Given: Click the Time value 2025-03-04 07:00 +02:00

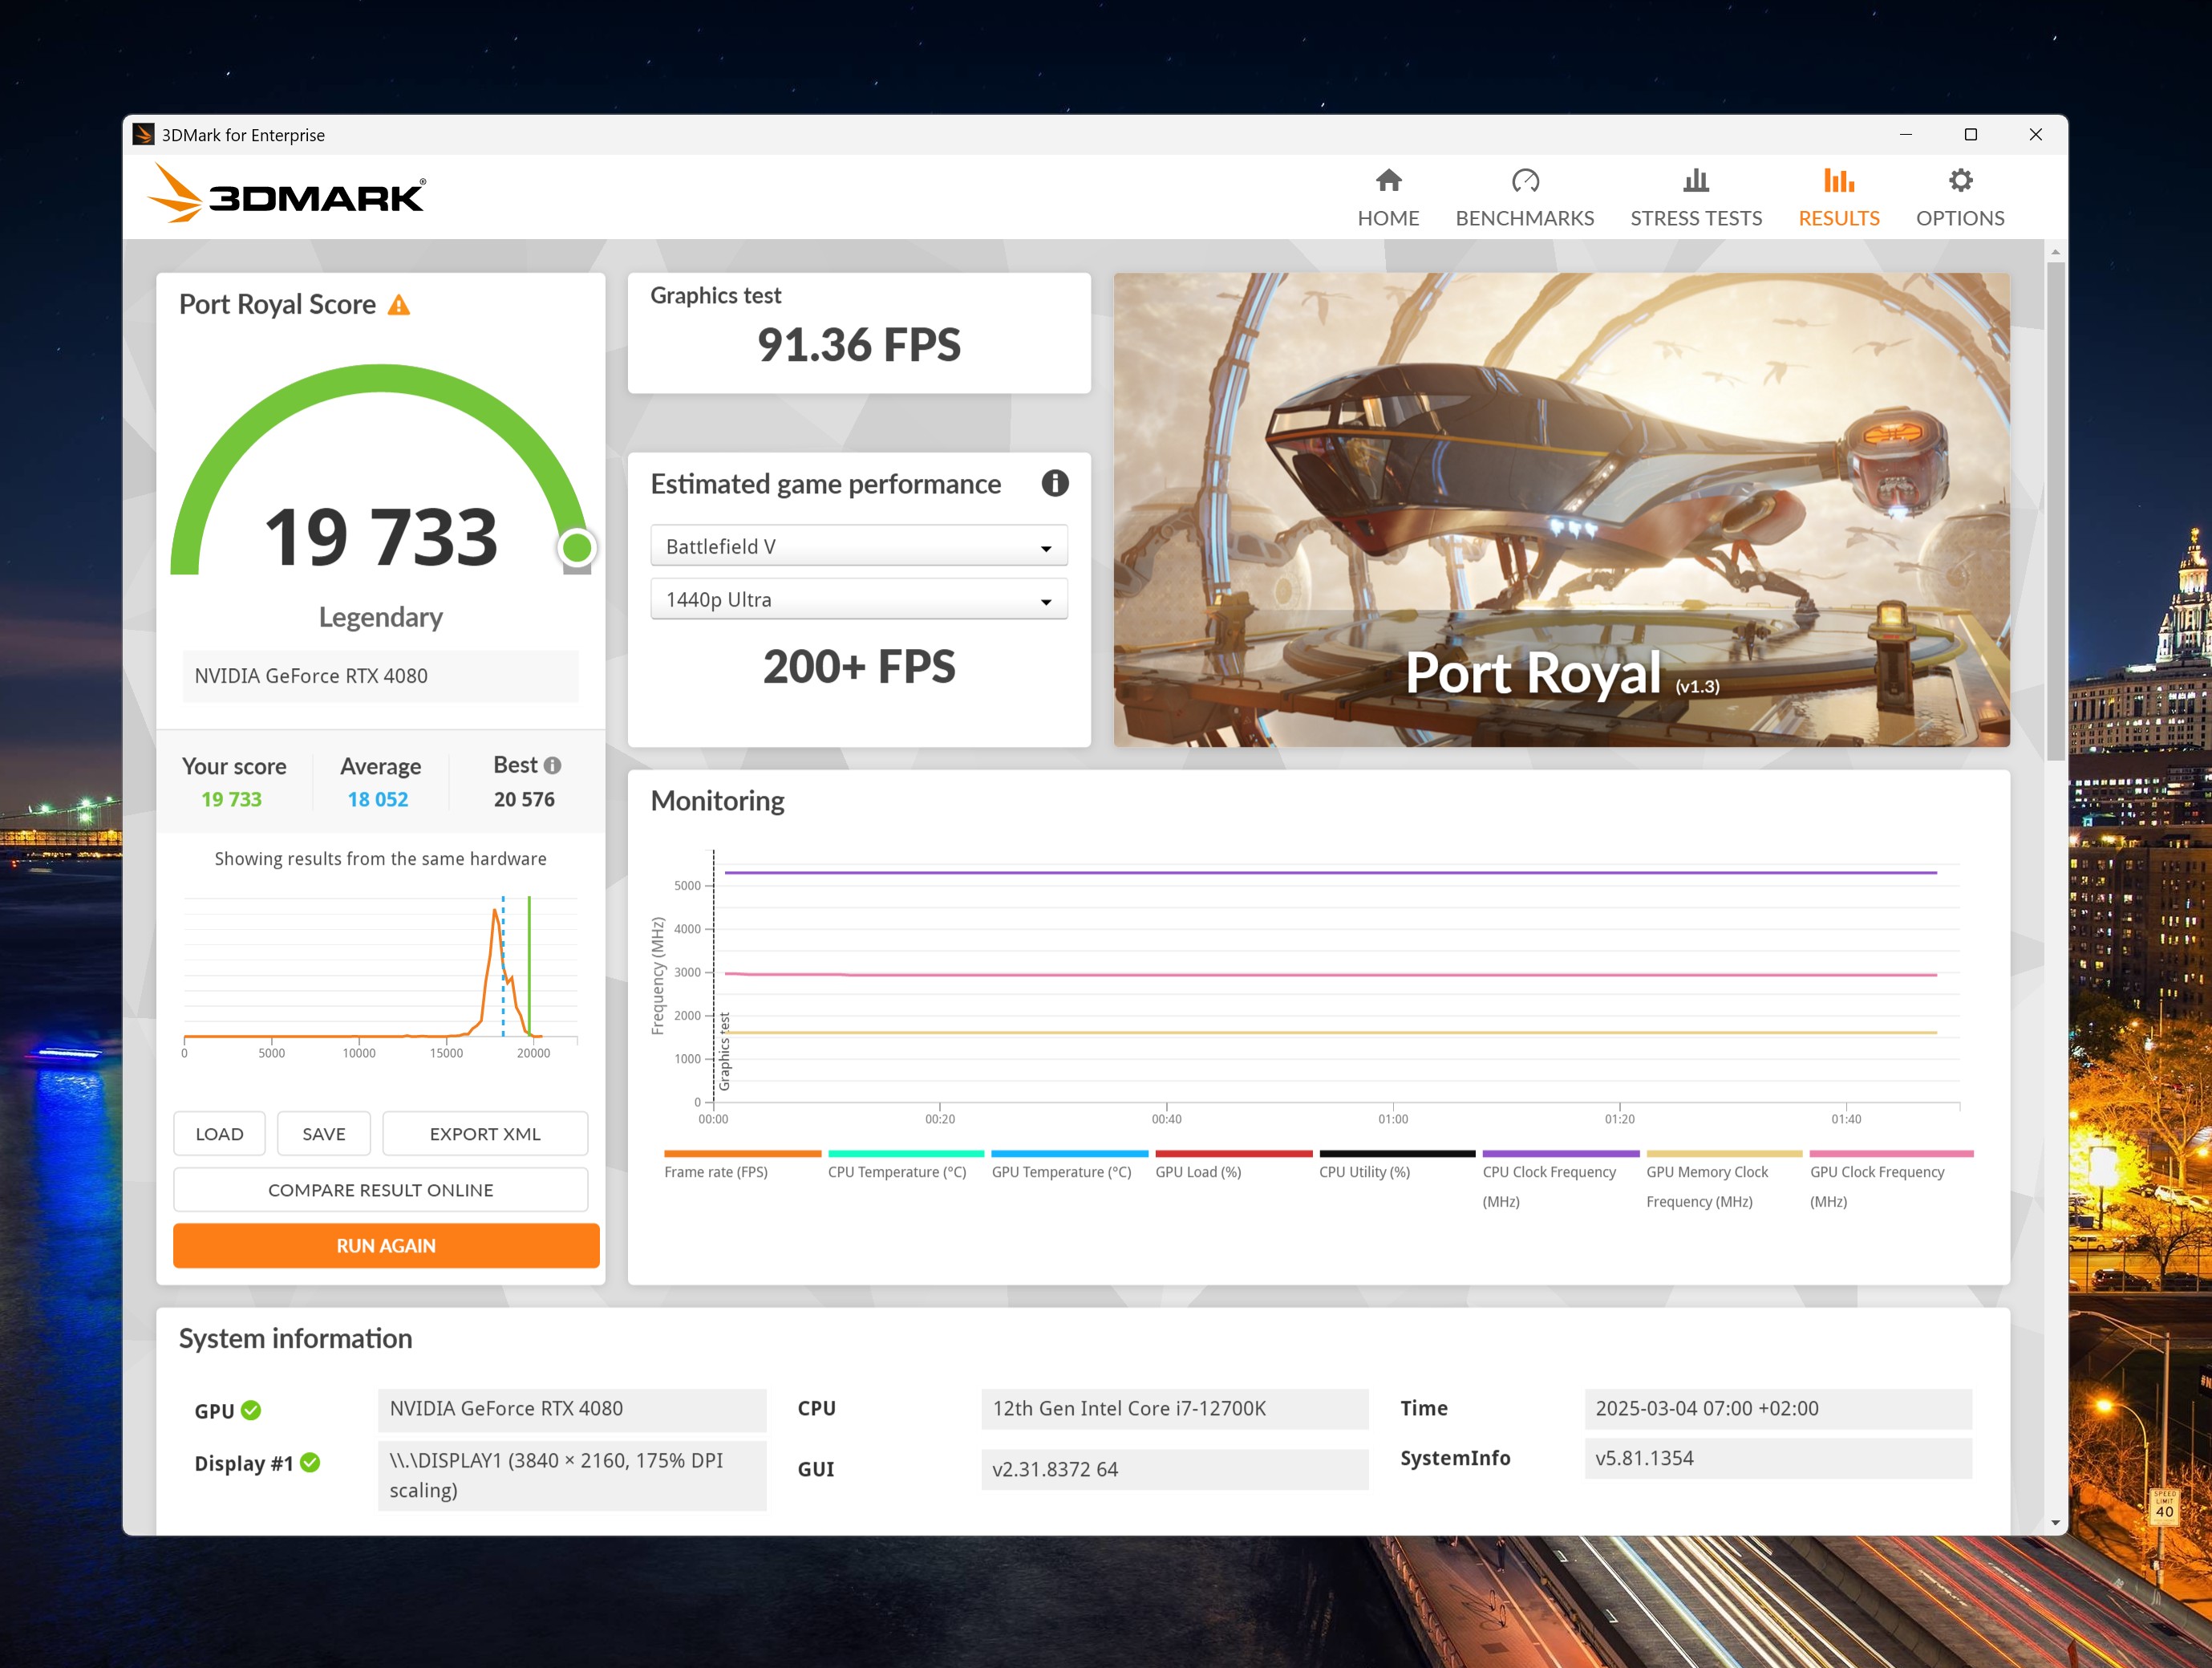Looking at the screenshot, I should (x=1778, y=1409).
